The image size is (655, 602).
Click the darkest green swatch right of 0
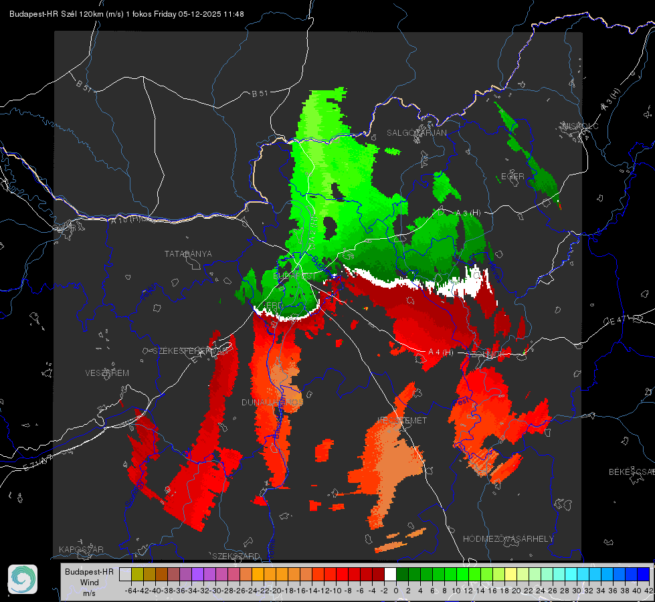coord(402,575)
